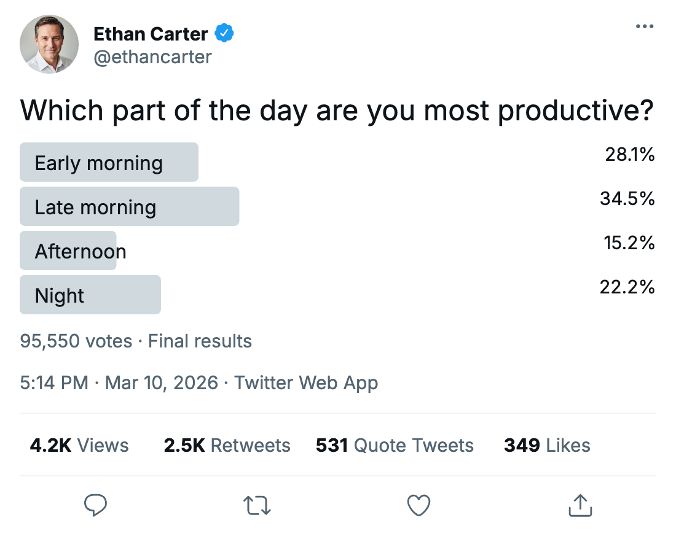Select the Night poll option
The image size is (676, 539).
pyautogui.click(x=90, y=295)
